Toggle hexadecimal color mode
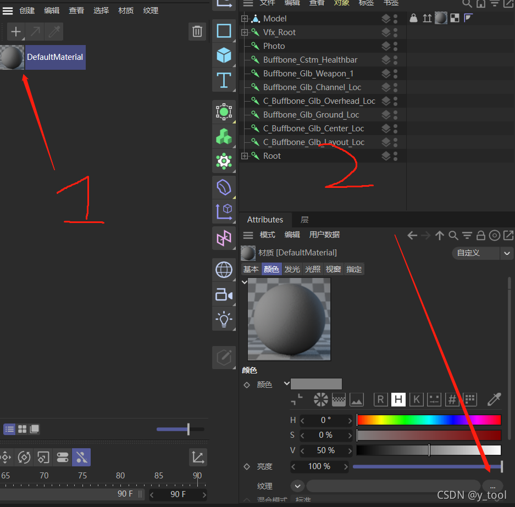Viewport: 515px width, 507px height. [452, 399]
